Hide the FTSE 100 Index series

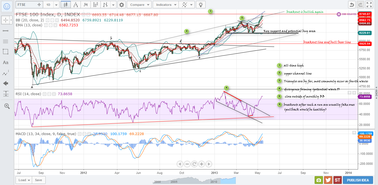(x=83, y=14)
